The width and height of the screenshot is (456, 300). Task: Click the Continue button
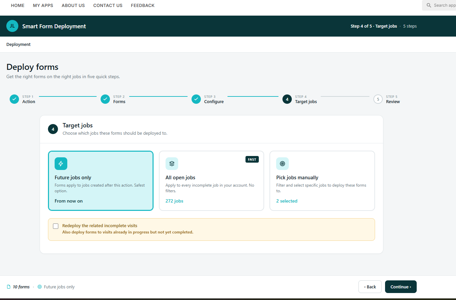point(401,287)
